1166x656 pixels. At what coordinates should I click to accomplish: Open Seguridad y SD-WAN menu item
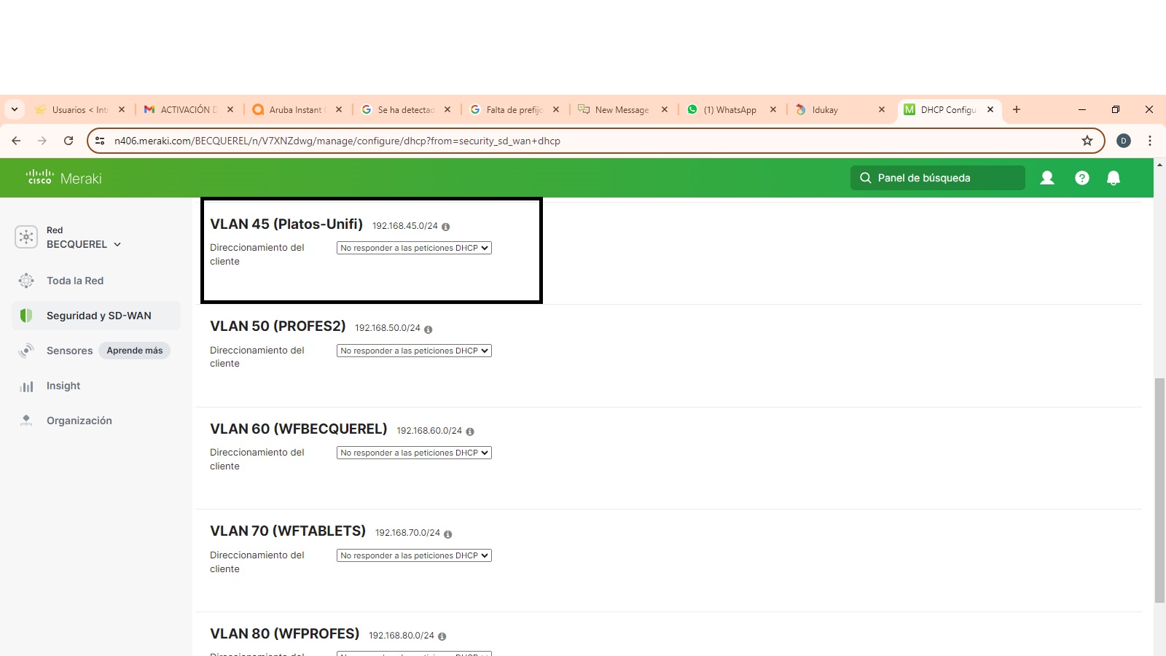pyautogui.click(x=98, y=316)
